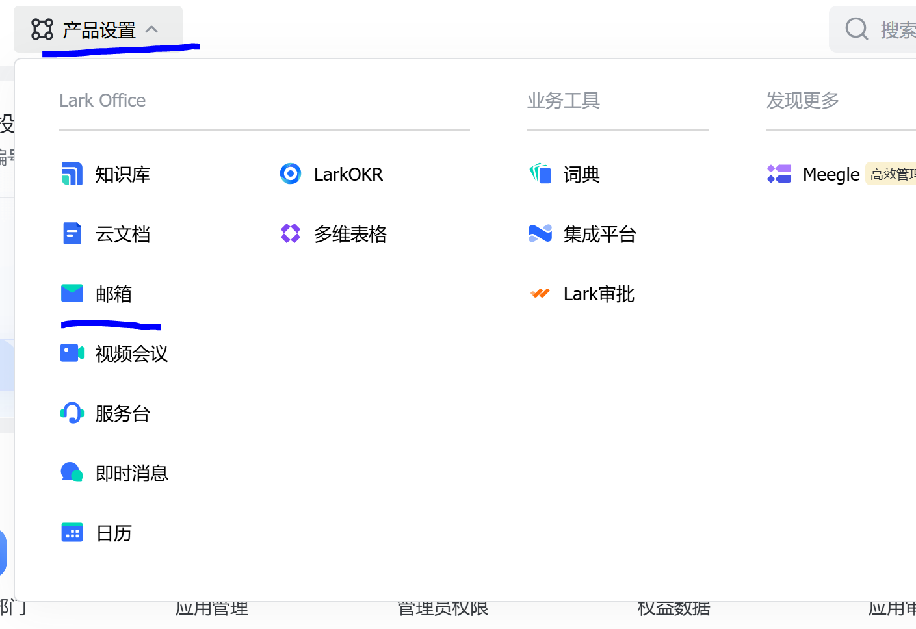
Task: Click the Meegle 高效管理 badge tag
Action: point(892,174)
